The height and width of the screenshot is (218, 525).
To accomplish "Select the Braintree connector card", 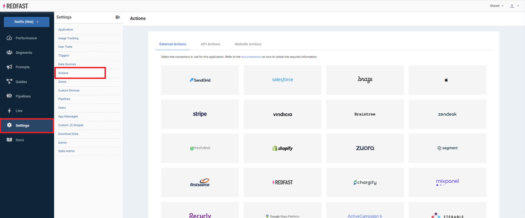I will (365, 114).
